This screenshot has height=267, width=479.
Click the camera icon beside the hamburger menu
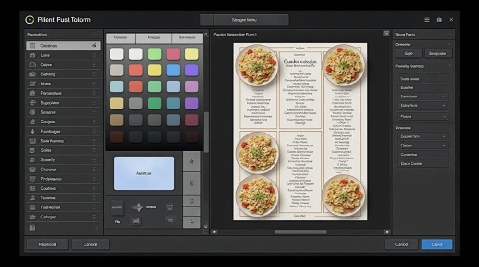[x=439, y=20]
